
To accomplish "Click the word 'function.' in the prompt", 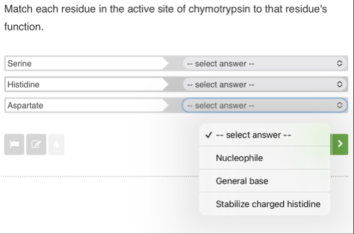I will 24,27.
